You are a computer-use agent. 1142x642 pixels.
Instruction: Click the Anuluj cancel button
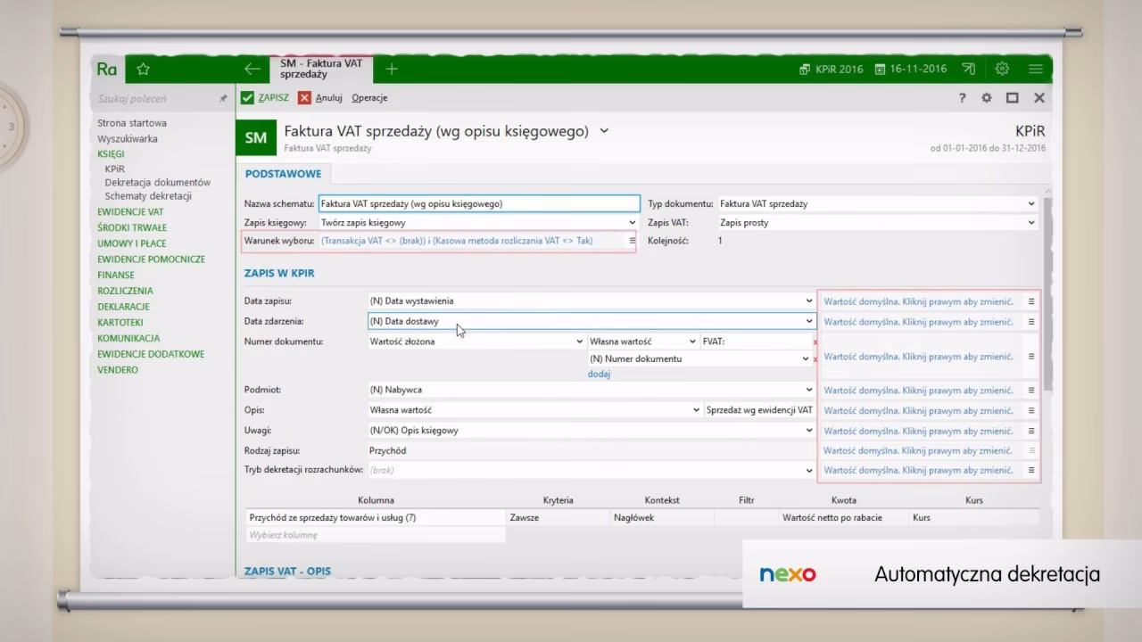[x=320, y=98]
